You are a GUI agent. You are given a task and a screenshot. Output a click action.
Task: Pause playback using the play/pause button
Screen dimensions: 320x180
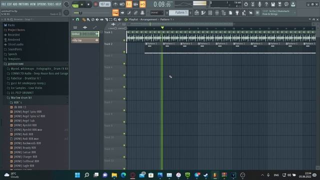tap(82, 4)
